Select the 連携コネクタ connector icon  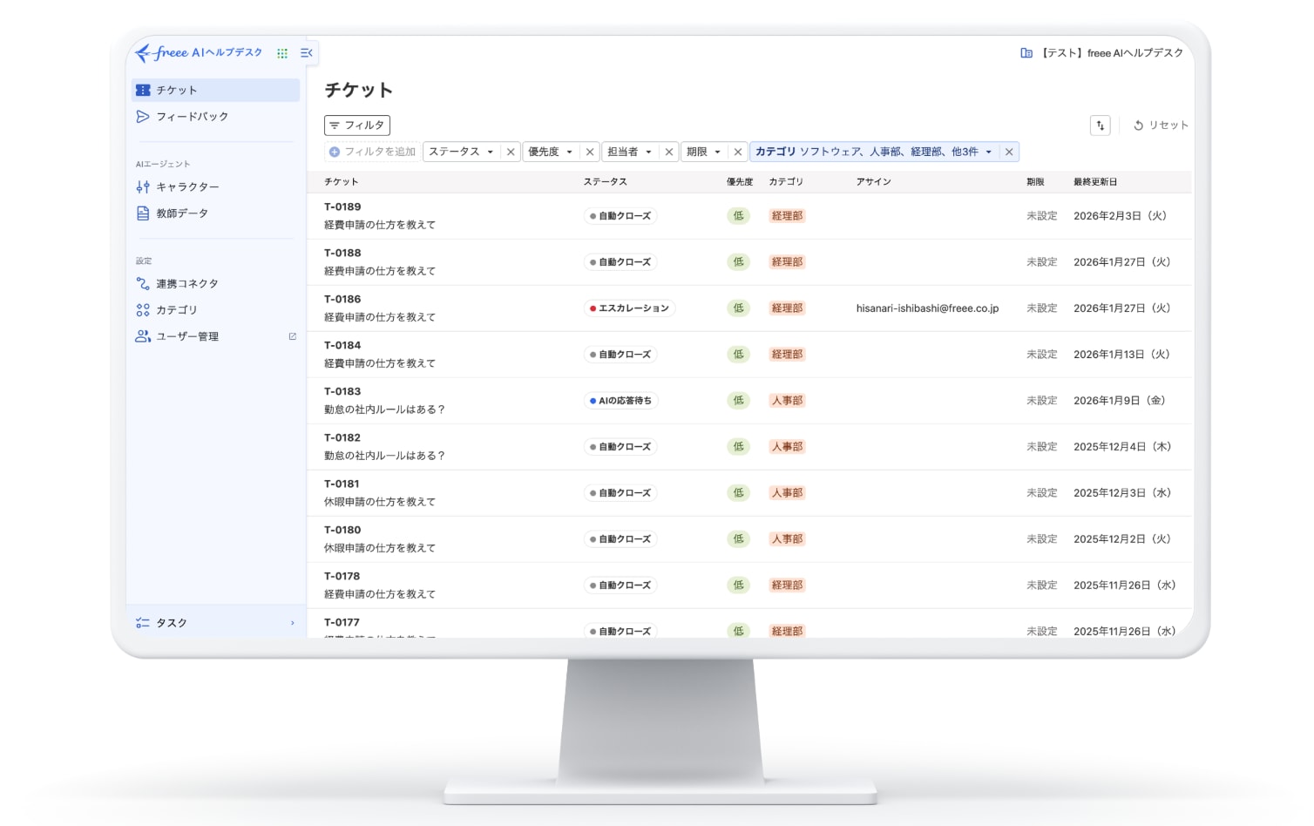pos(142,283)
